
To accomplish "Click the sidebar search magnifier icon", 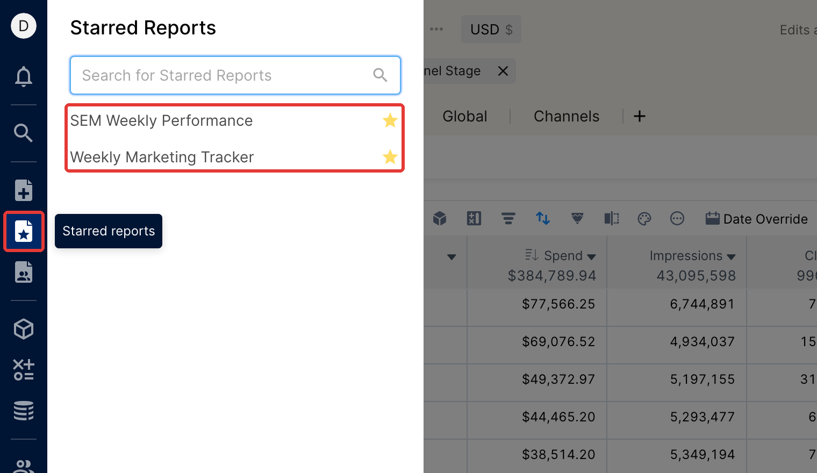I will (x=24, y=133).
